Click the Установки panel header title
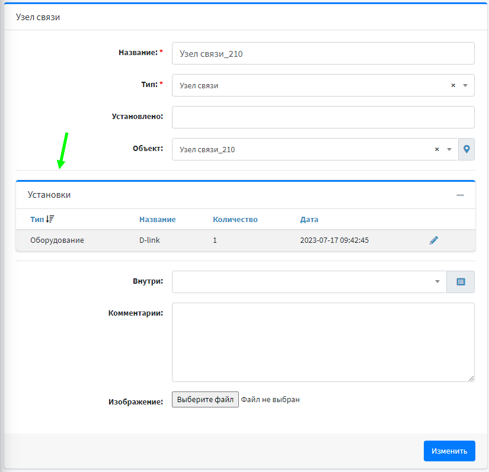 49,195
